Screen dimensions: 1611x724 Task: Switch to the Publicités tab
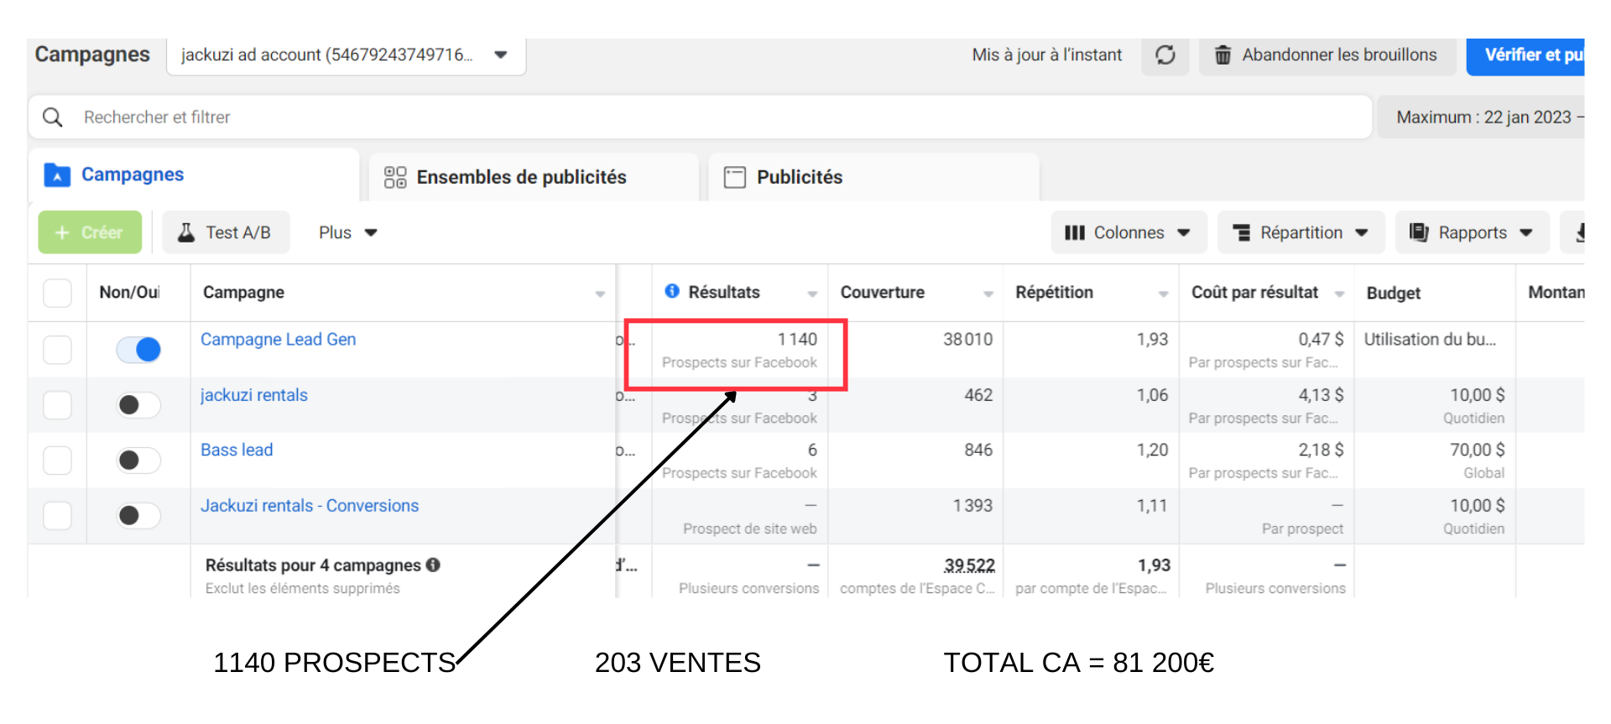tap(873, 177)
